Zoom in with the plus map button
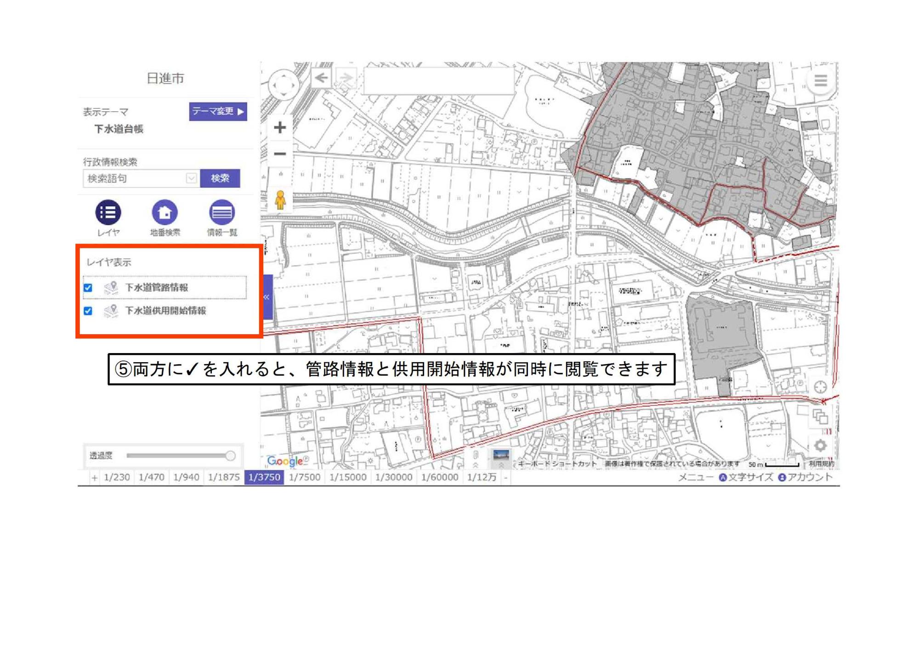The height and width of the screenshot is (650, 919). pos(280,127)
